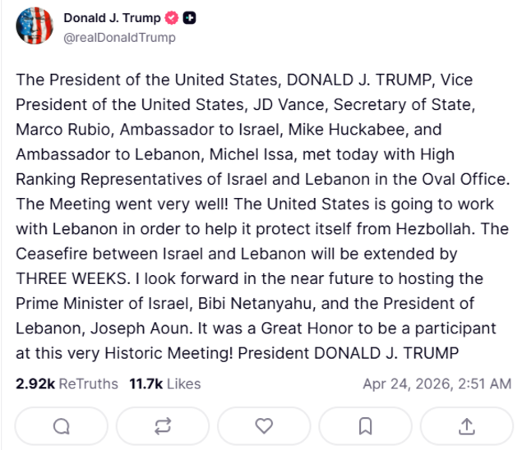Open the Apr 24, 2026 timestamp link
This screenshot has width=522, height=450.
pos(437,383)
